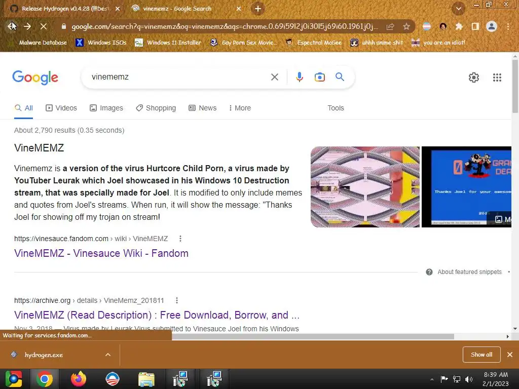Open VineMEMZ - Vinesauce Wiki - Fandom link
This screenshot has width=519, height=389.
tap(101, 253)
